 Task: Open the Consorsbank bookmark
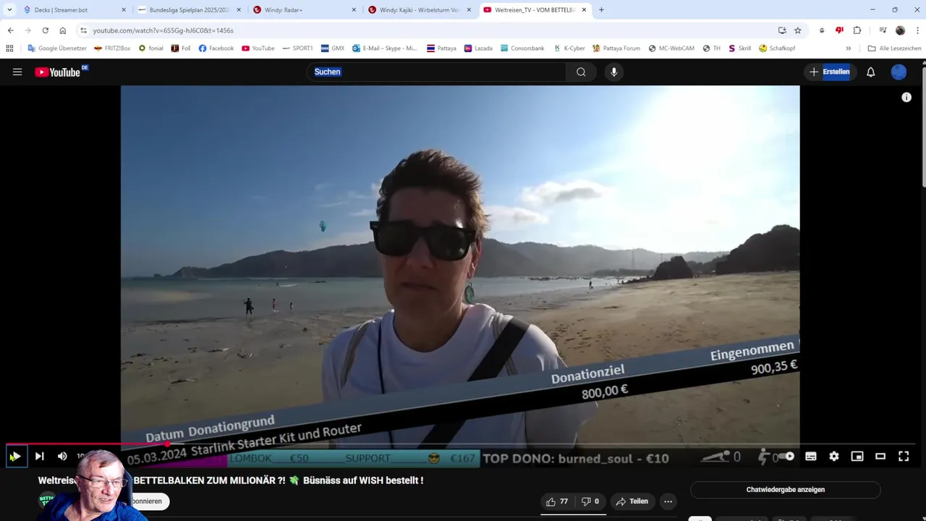522,48
